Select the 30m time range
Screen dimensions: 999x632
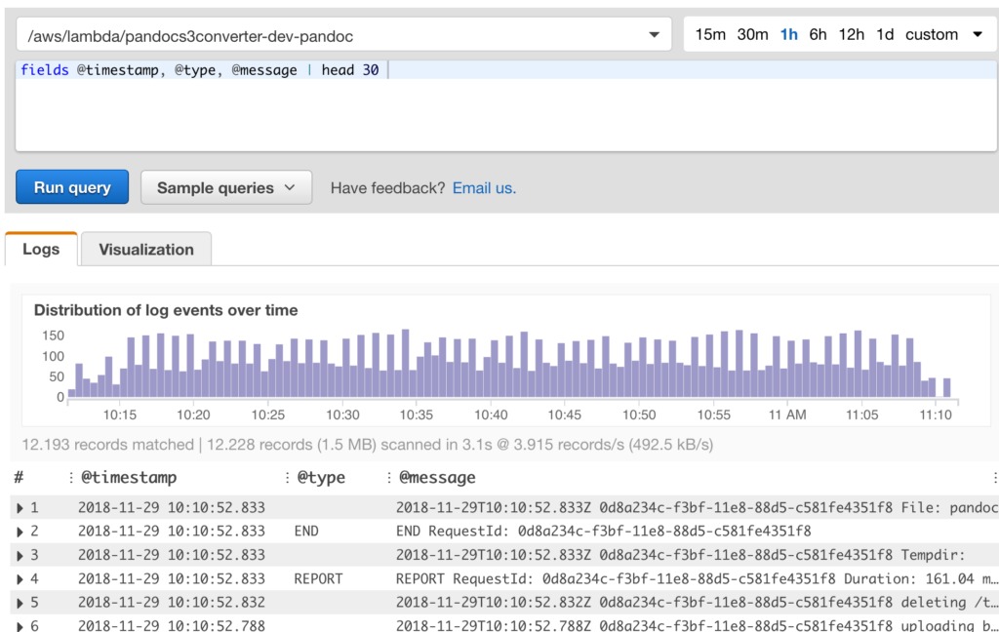pos(752,34)
